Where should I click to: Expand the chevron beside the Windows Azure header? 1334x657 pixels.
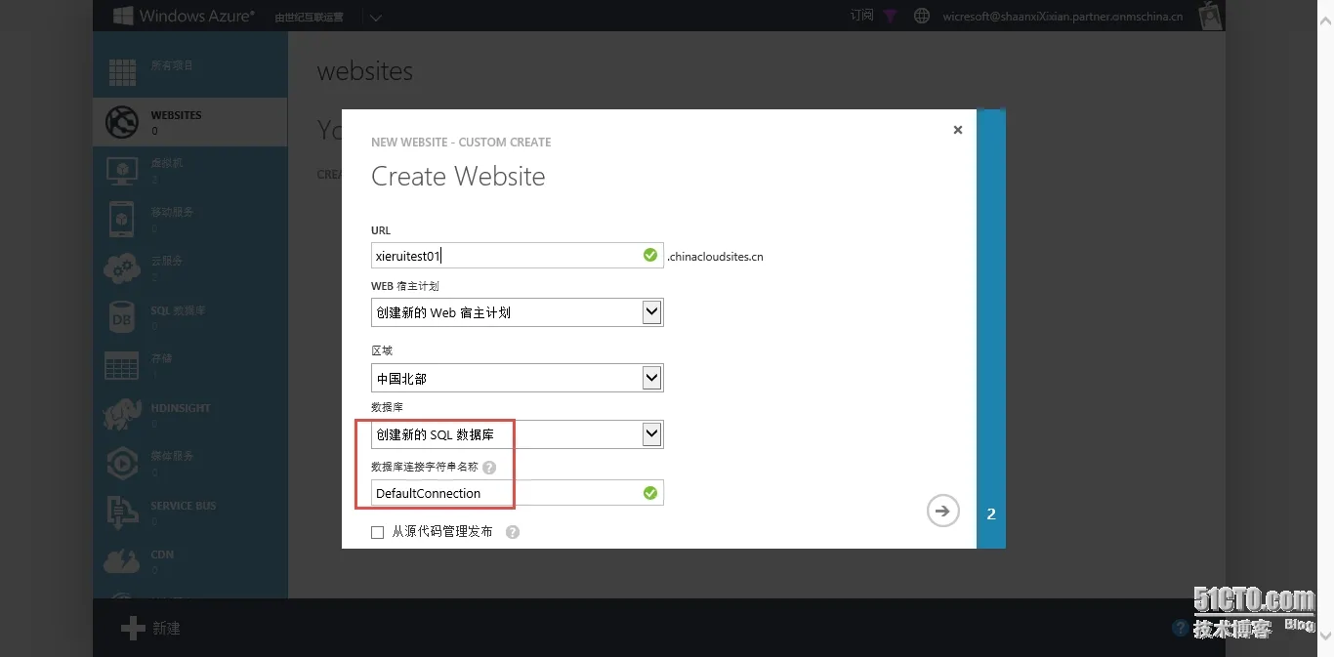click(376, 17)
